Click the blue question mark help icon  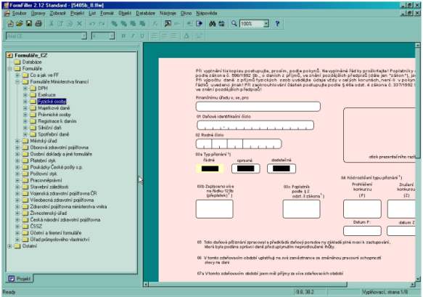coord(277,24)
